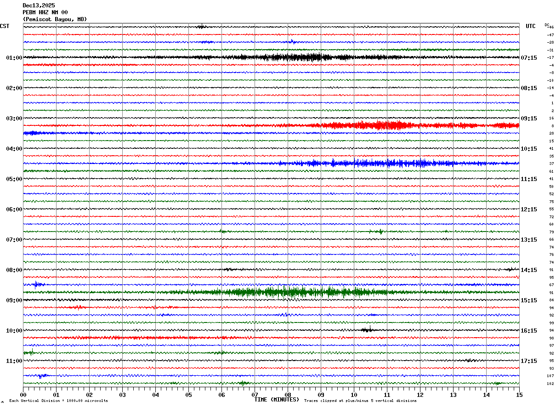Click the 11:00 CST row label
Image resolution: width=556 pixels, height=407 pixels.
(14, 361)
